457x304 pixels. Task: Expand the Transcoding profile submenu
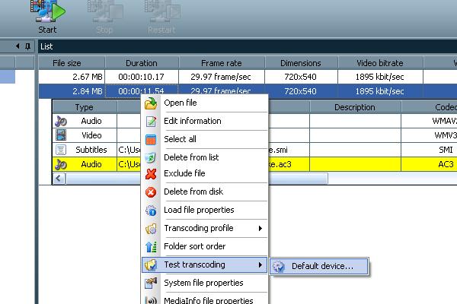[260, 228]
